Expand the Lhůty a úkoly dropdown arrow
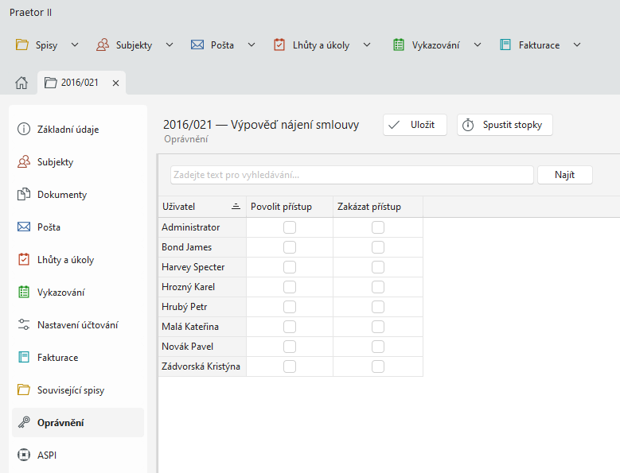This screenshot has width=620, height=473. coord(367,45)
